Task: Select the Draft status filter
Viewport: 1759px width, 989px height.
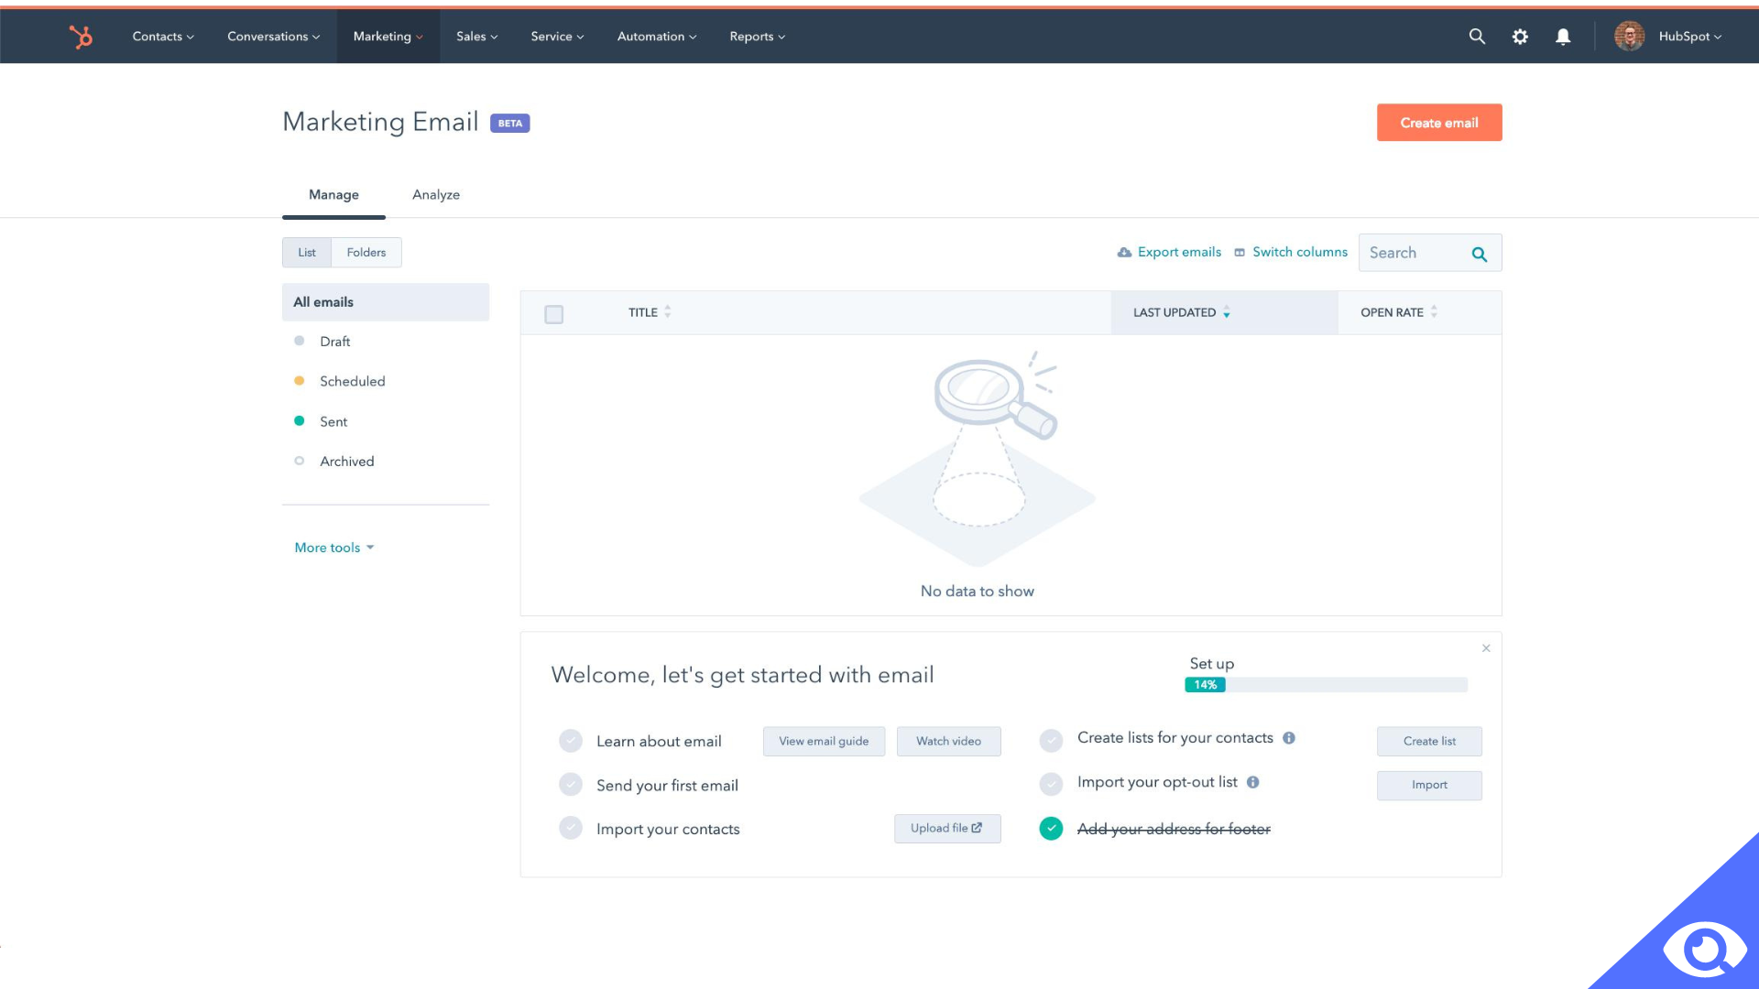Action: point(333,341)
